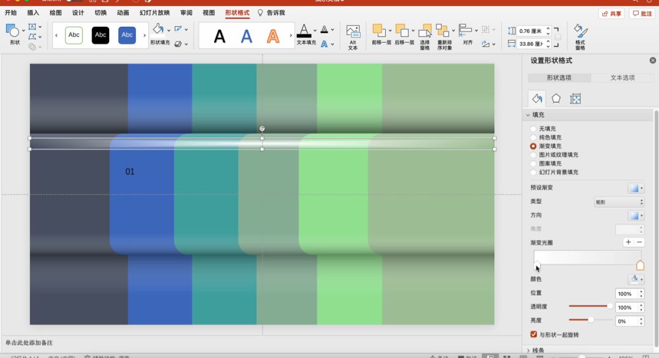Screen dimensions: 659x358
Task: Click the 文本填充 text fill icon
Action: pyautogui.click(x=304, y=31)
